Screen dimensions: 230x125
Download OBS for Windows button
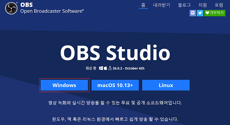(64, 85)
